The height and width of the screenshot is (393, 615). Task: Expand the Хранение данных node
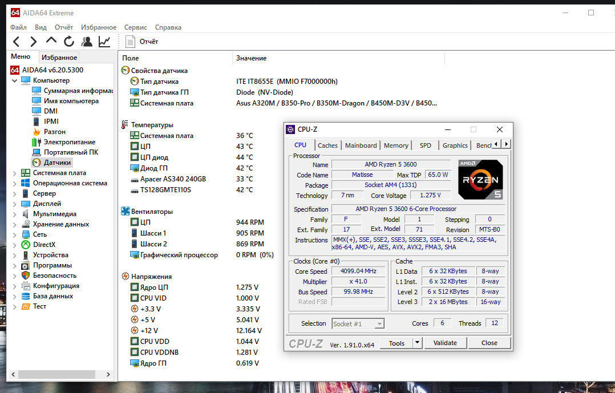pos(14,224)
